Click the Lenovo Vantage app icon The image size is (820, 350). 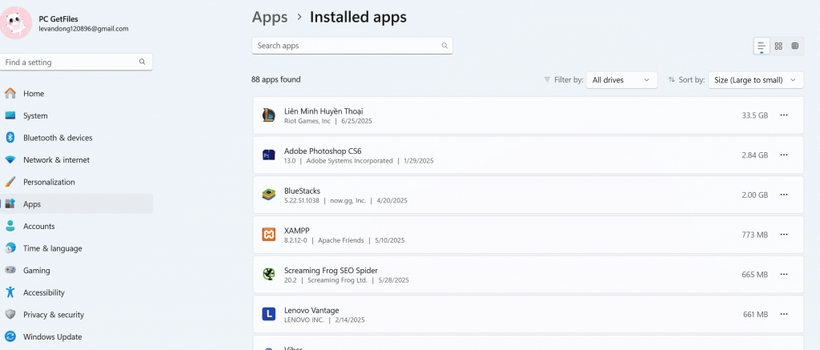(x=269, y=314)
